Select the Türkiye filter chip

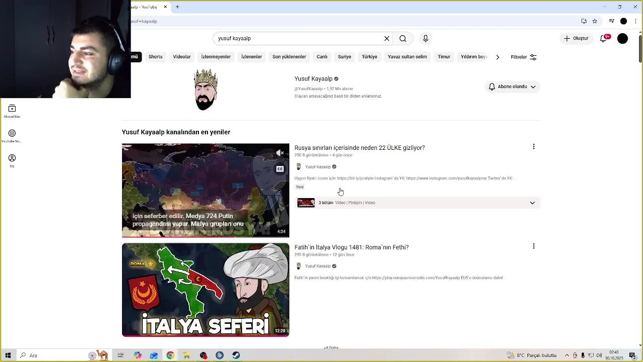point(370,57)
